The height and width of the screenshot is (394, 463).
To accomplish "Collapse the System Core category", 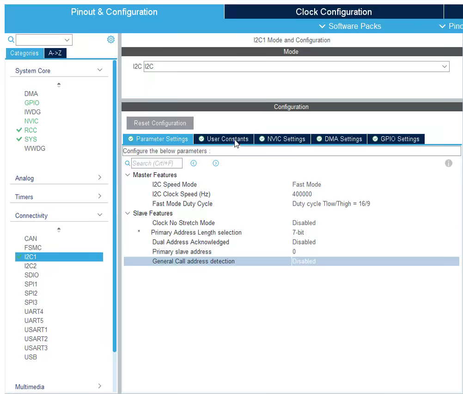I will tap(100, 70).
